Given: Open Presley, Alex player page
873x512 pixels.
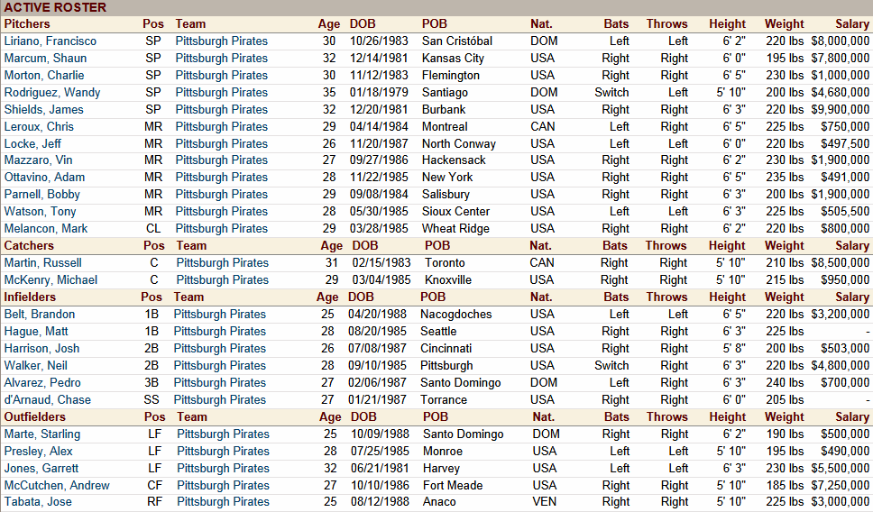Looking at the screenshot, I should 39,452.
